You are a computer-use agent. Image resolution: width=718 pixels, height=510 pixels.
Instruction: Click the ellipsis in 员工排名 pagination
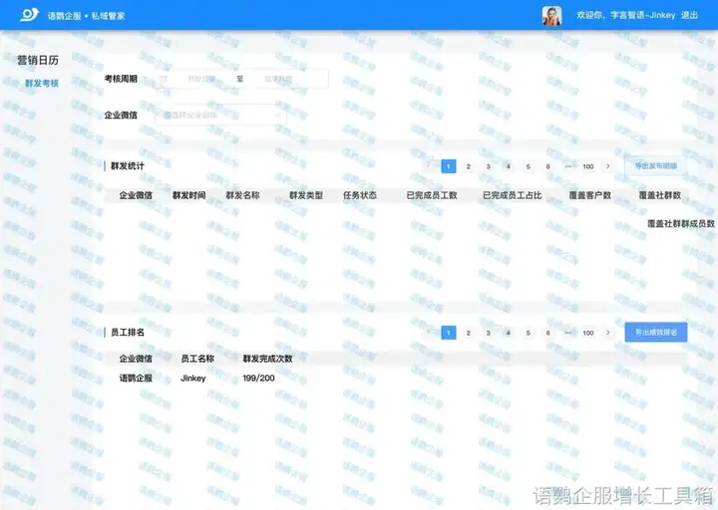point(567,333)
